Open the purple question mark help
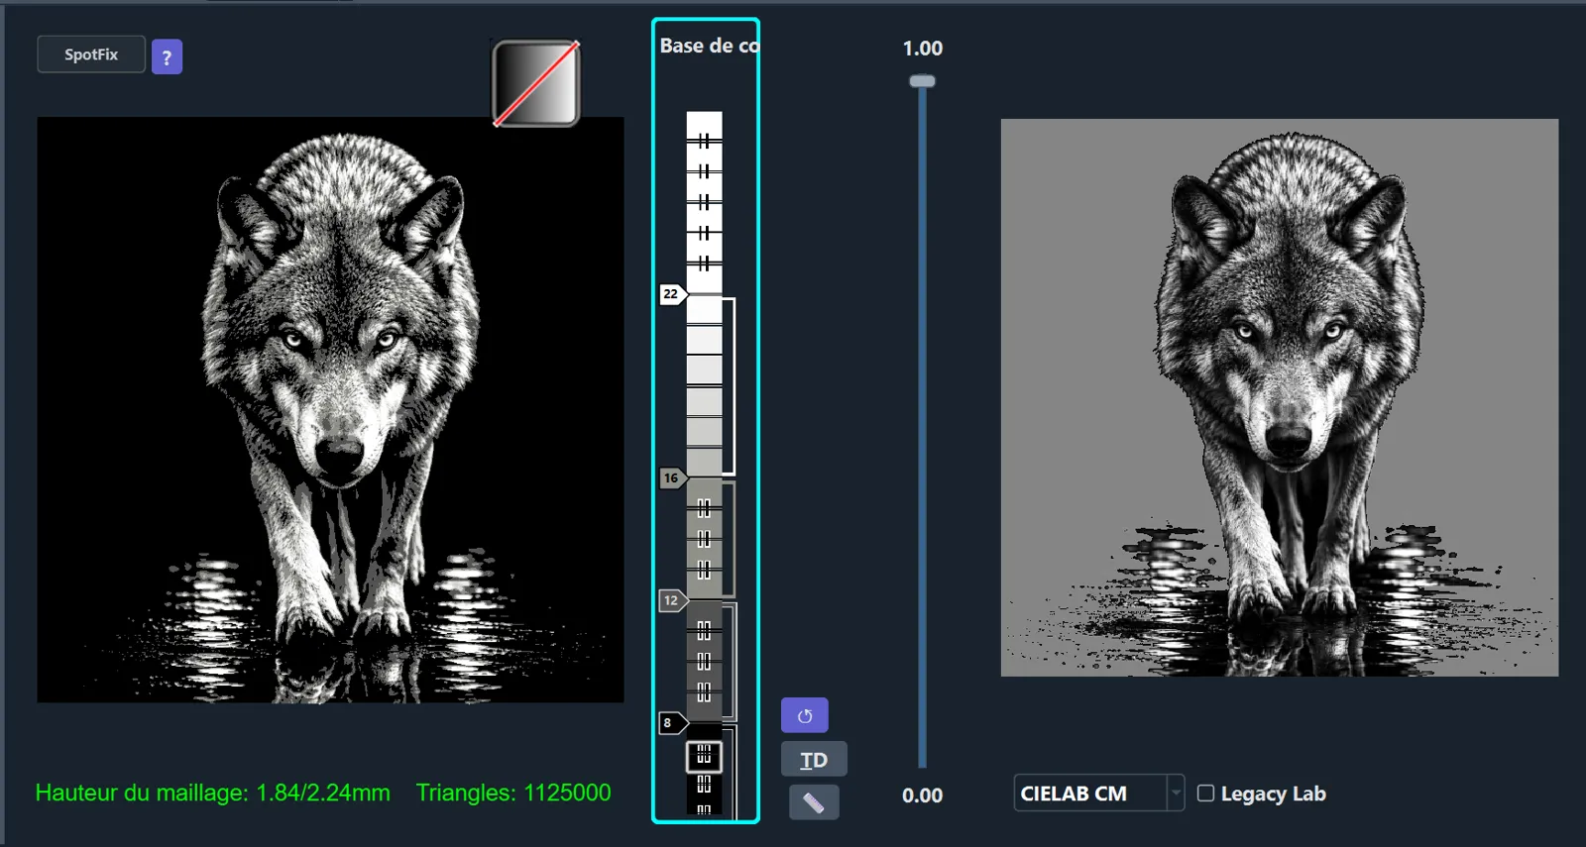This screenshot has width=1586, height=847. click(167, 57)
